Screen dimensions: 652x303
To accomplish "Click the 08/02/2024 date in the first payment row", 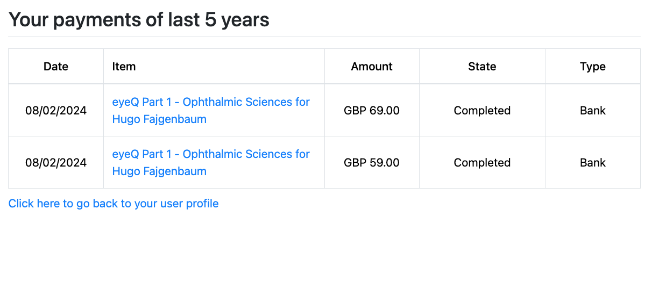I will click(x=56, y=111).
